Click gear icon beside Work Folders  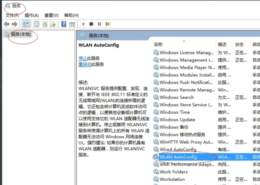click(x=156, y=172)
